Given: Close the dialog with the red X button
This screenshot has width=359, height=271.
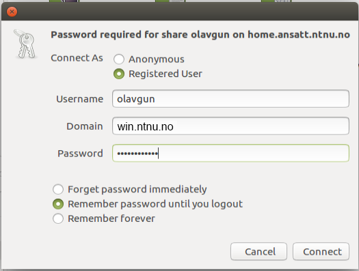Looking at the screenshot, I should point(12,12).
